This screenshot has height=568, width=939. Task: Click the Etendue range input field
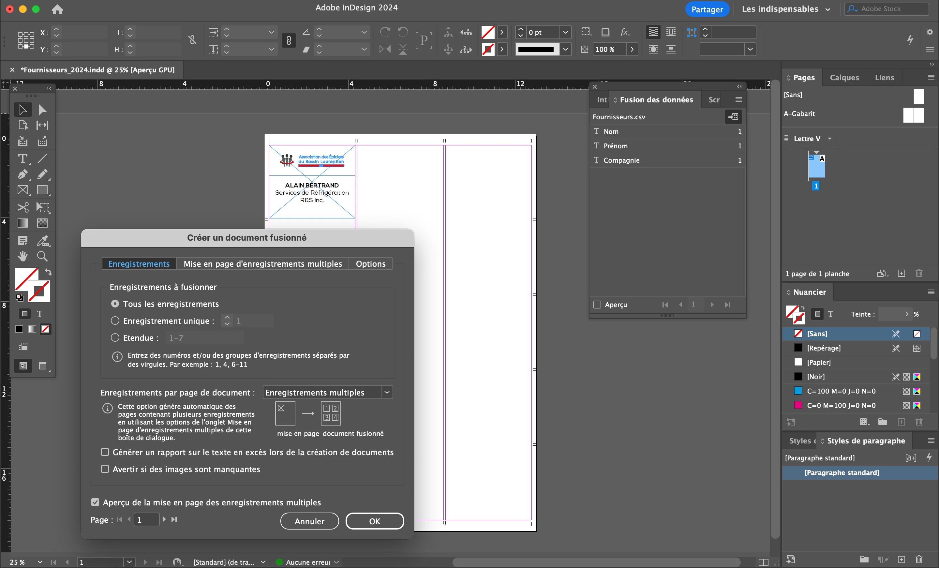pos(205,338)
